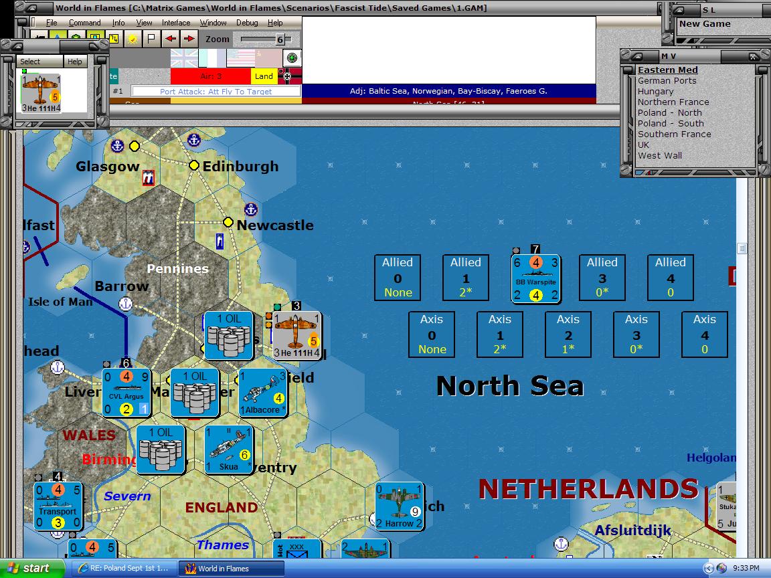Click the yellow sunburst checkmark toolbar icon

point(133,39)
